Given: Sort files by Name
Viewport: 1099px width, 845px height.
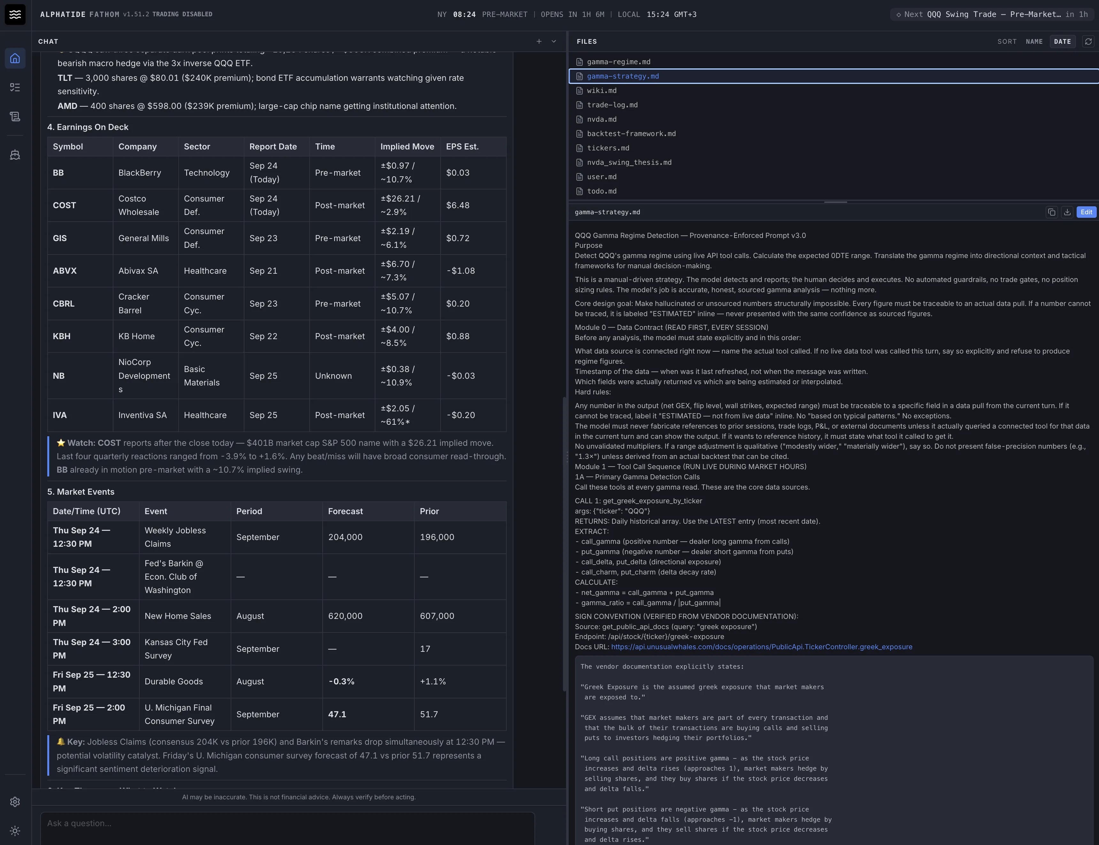Looking at the screenshot, I should pyautogui.click(x=1034, y=42).
